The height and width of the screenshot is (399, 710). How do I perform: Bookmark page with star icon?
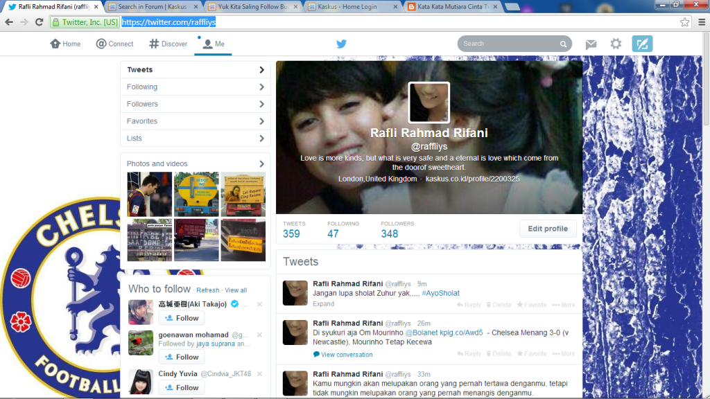[684, 22]
